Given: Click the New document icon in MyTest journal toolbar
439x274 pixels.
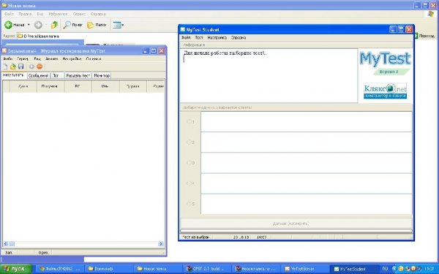Looking at the screenshot, I should pyautogui.click(x=5, y=66).
